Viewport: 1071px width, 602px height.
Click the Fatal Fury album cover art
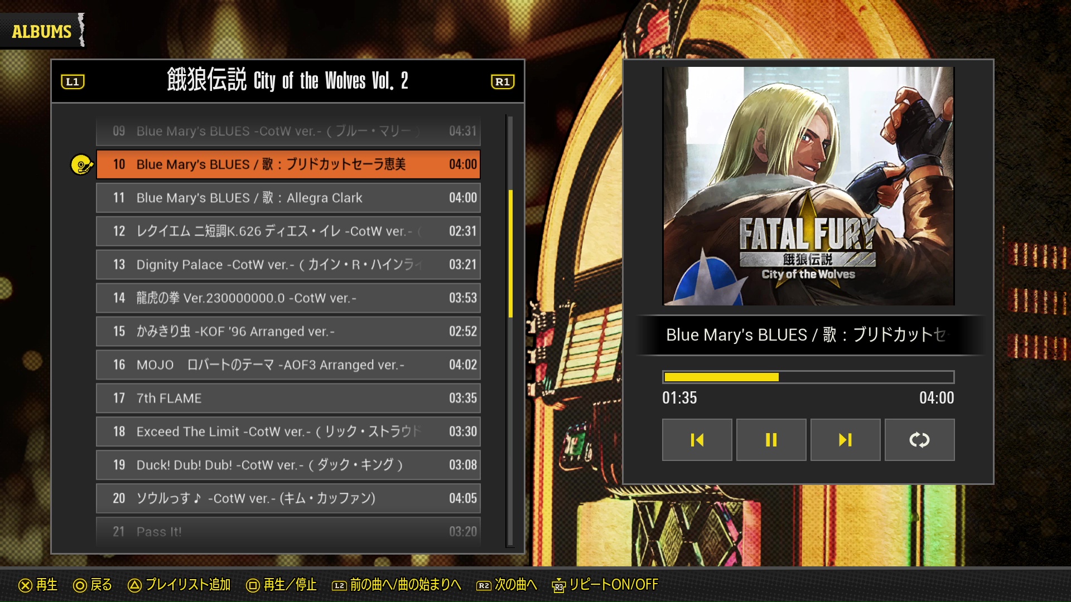[x=808, y=186]
